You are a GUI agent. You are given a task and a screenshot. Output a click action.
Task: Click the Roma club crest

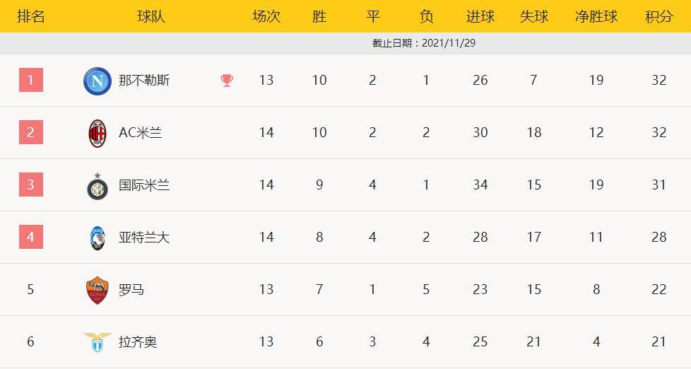tap(98, 290)
